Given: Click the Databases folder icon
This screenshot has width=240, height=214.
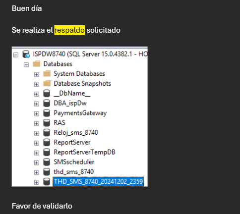Looking at the screenshot, I should (x=37, y=64).
